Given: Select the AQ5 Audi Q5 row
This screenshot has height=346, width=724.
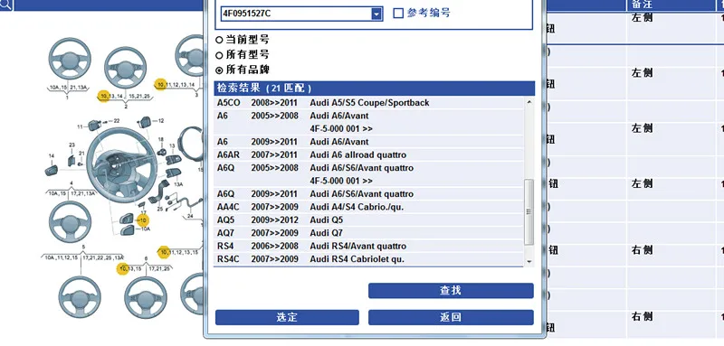Looking at the screenshot, I should tap(369, 220).
